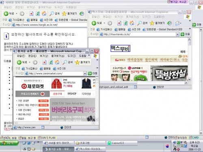Click Home icon in server-not-found window
The image size is (203, 152).
(44, 13)
